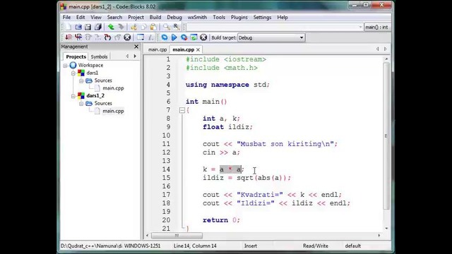Click the editor horizontal scrollbar thumb
Screen dimensions: 452x254
click(x=177, y=236)
